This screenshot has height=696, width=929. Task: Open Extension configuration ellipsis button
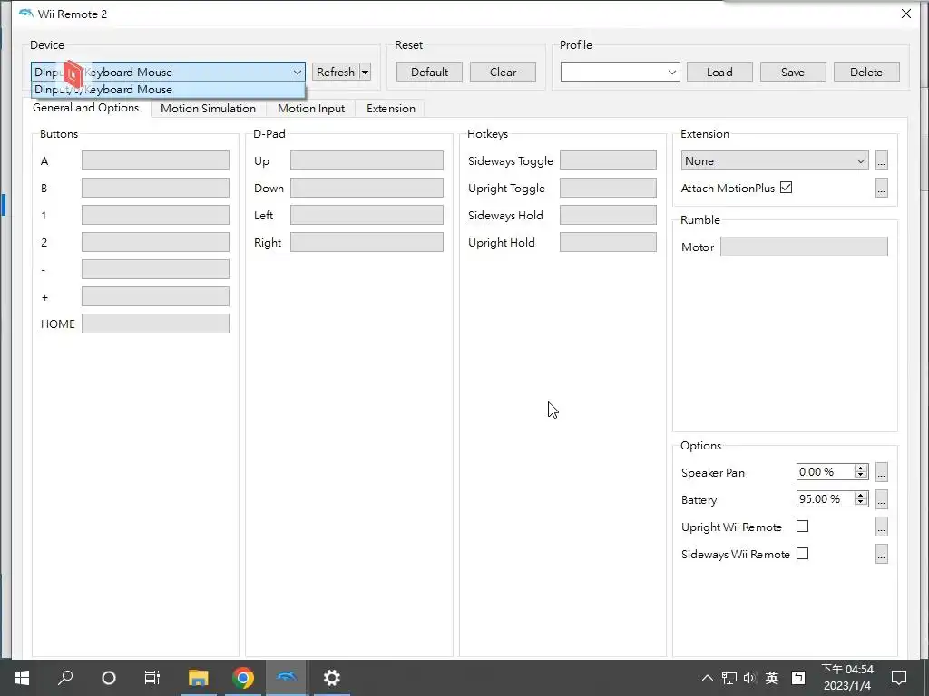point(882,161)
